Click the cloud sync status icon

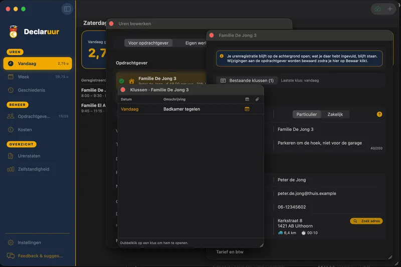point(378,9)
